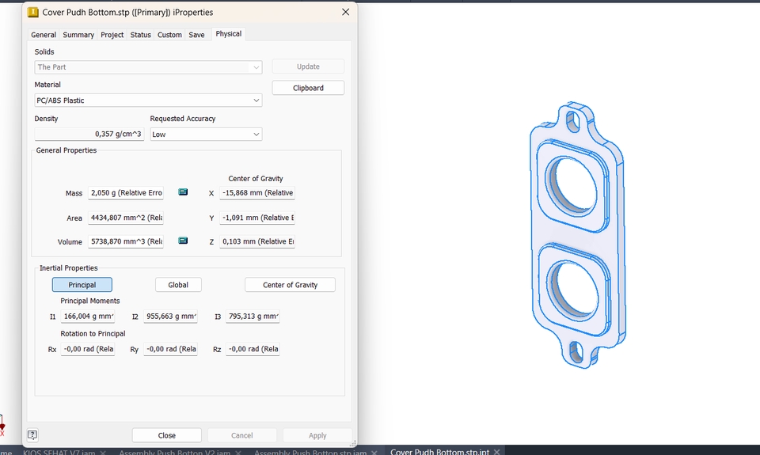
Task: Select the Center of Gravity inertial toggle
Action: [x=290, y=285]
